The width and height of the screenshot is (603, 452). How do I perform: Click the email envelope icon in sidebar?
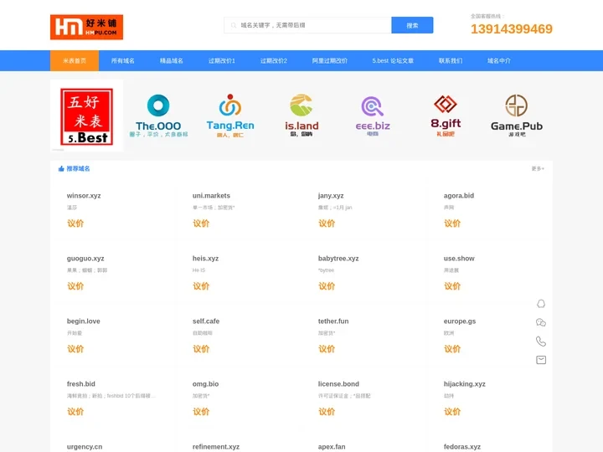tap(541, 360)
